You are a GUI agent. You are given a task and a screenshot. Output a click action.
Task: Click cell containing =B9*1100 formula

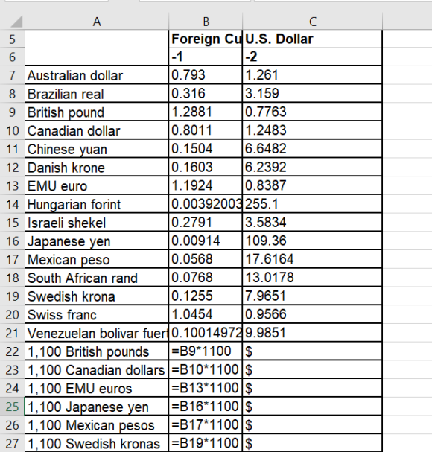(x=206, y=351)
